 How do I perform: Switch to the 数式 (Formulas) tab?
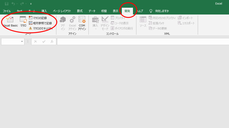(x=80, y=11)
